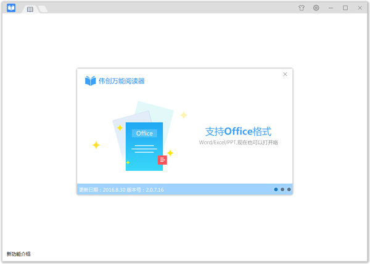Click 新功能介绍 in the status bar

(18, 254)
